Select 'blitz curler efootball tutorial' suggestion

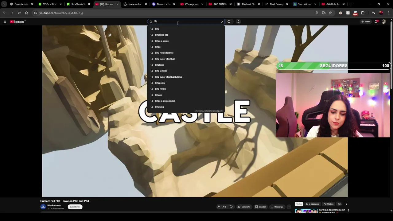coord(186,77)
